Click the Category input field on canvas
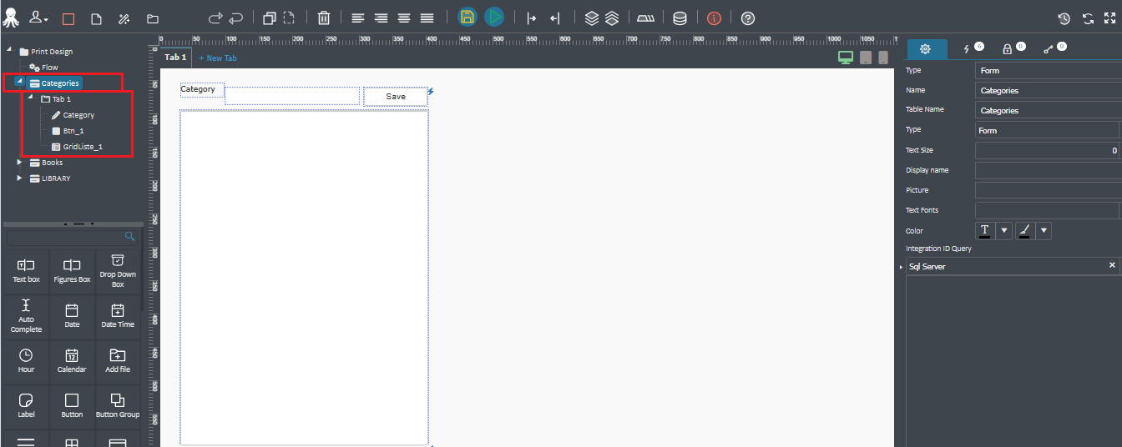 click(292, 96)
